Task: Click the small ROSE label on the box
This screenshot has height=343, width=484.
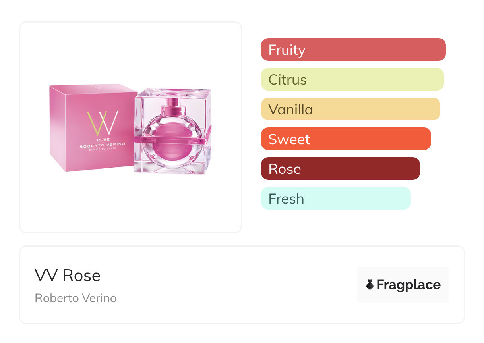Action: (x=103, y=140)
